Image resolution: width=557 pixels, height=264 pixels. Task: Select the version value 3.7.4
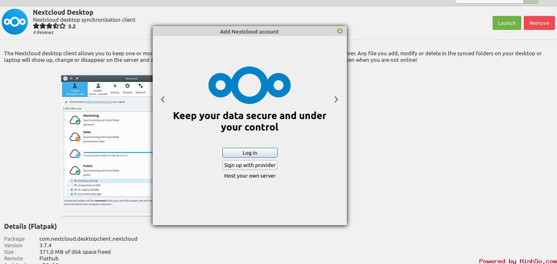pyautogui.click(x=45, y=245)
